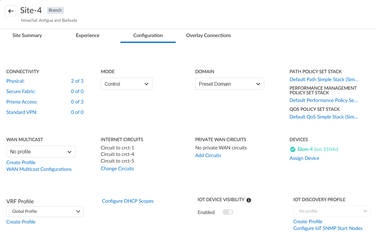Viewport: 376px width, 237px height.
Task: Click the Physical connectivity link
Action: click(15, 81)
